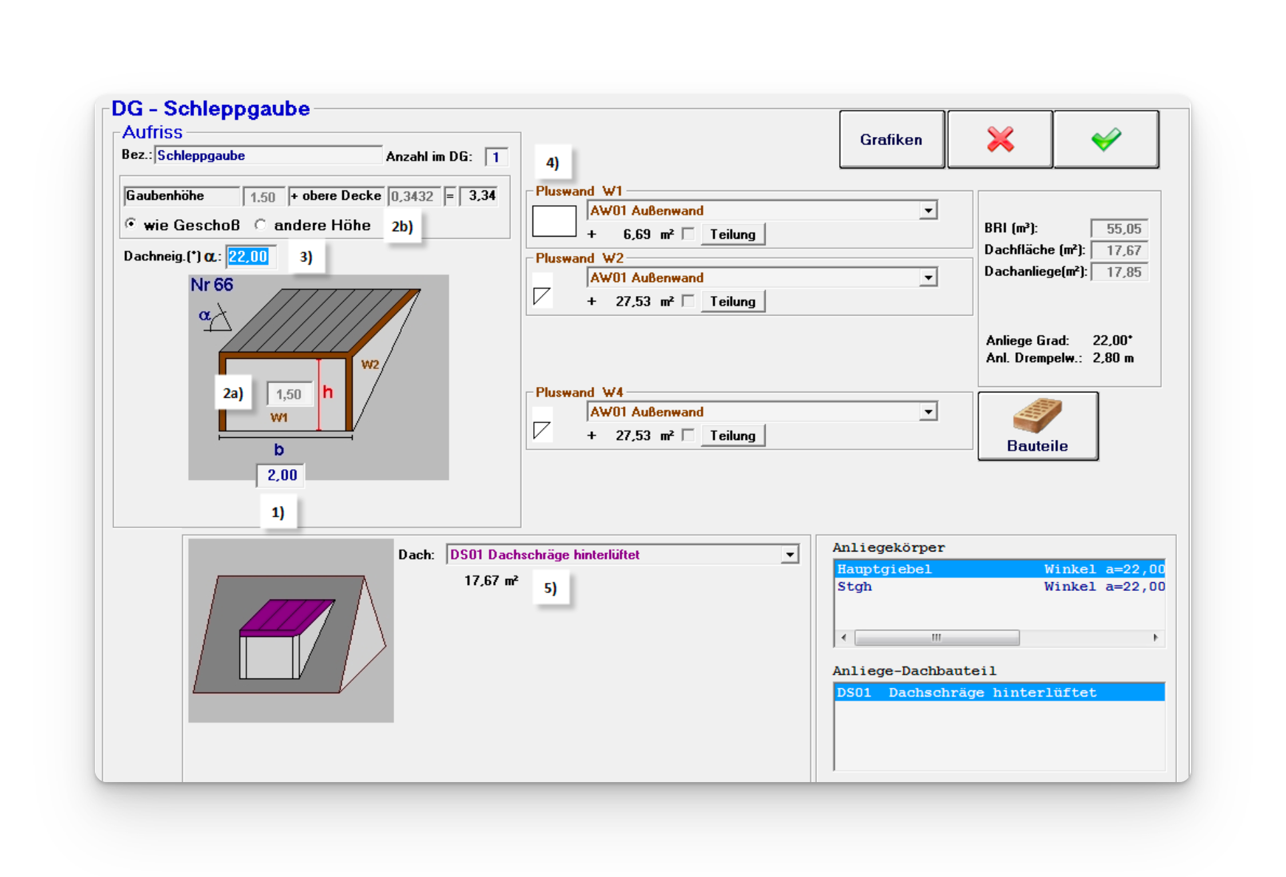
Task: Click the Pluswand W2 triangle shape icon
Action: (542, 295)
